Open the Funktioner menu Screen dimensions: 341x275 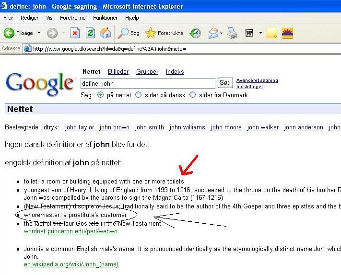coord(105,18)
